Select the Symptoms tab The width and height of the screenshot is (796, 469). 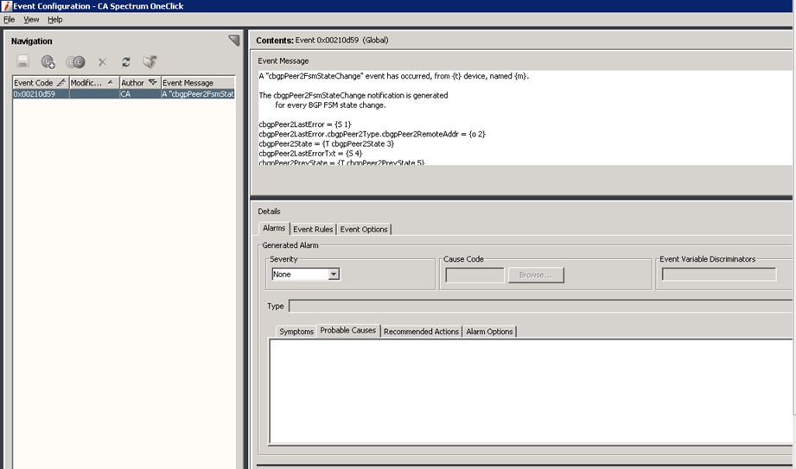click(x=296, y=332)
